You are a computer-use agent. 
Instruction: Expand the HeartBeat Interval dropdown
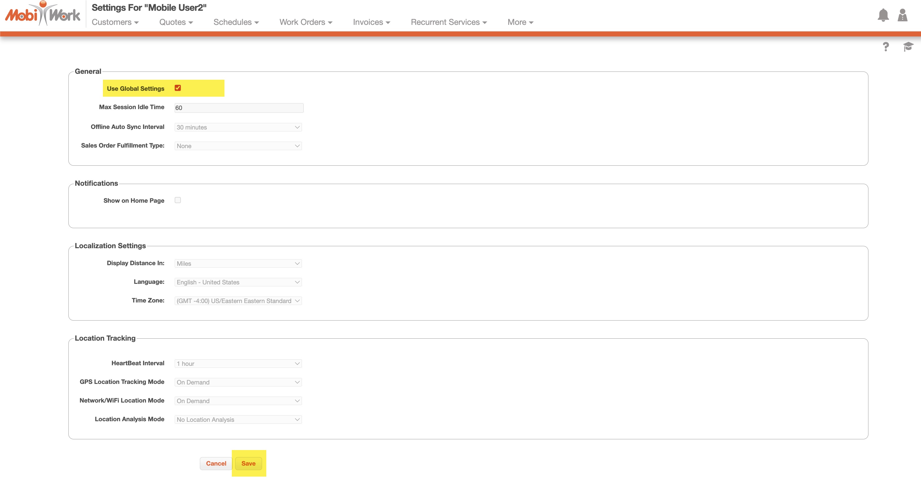click(238, 364)
